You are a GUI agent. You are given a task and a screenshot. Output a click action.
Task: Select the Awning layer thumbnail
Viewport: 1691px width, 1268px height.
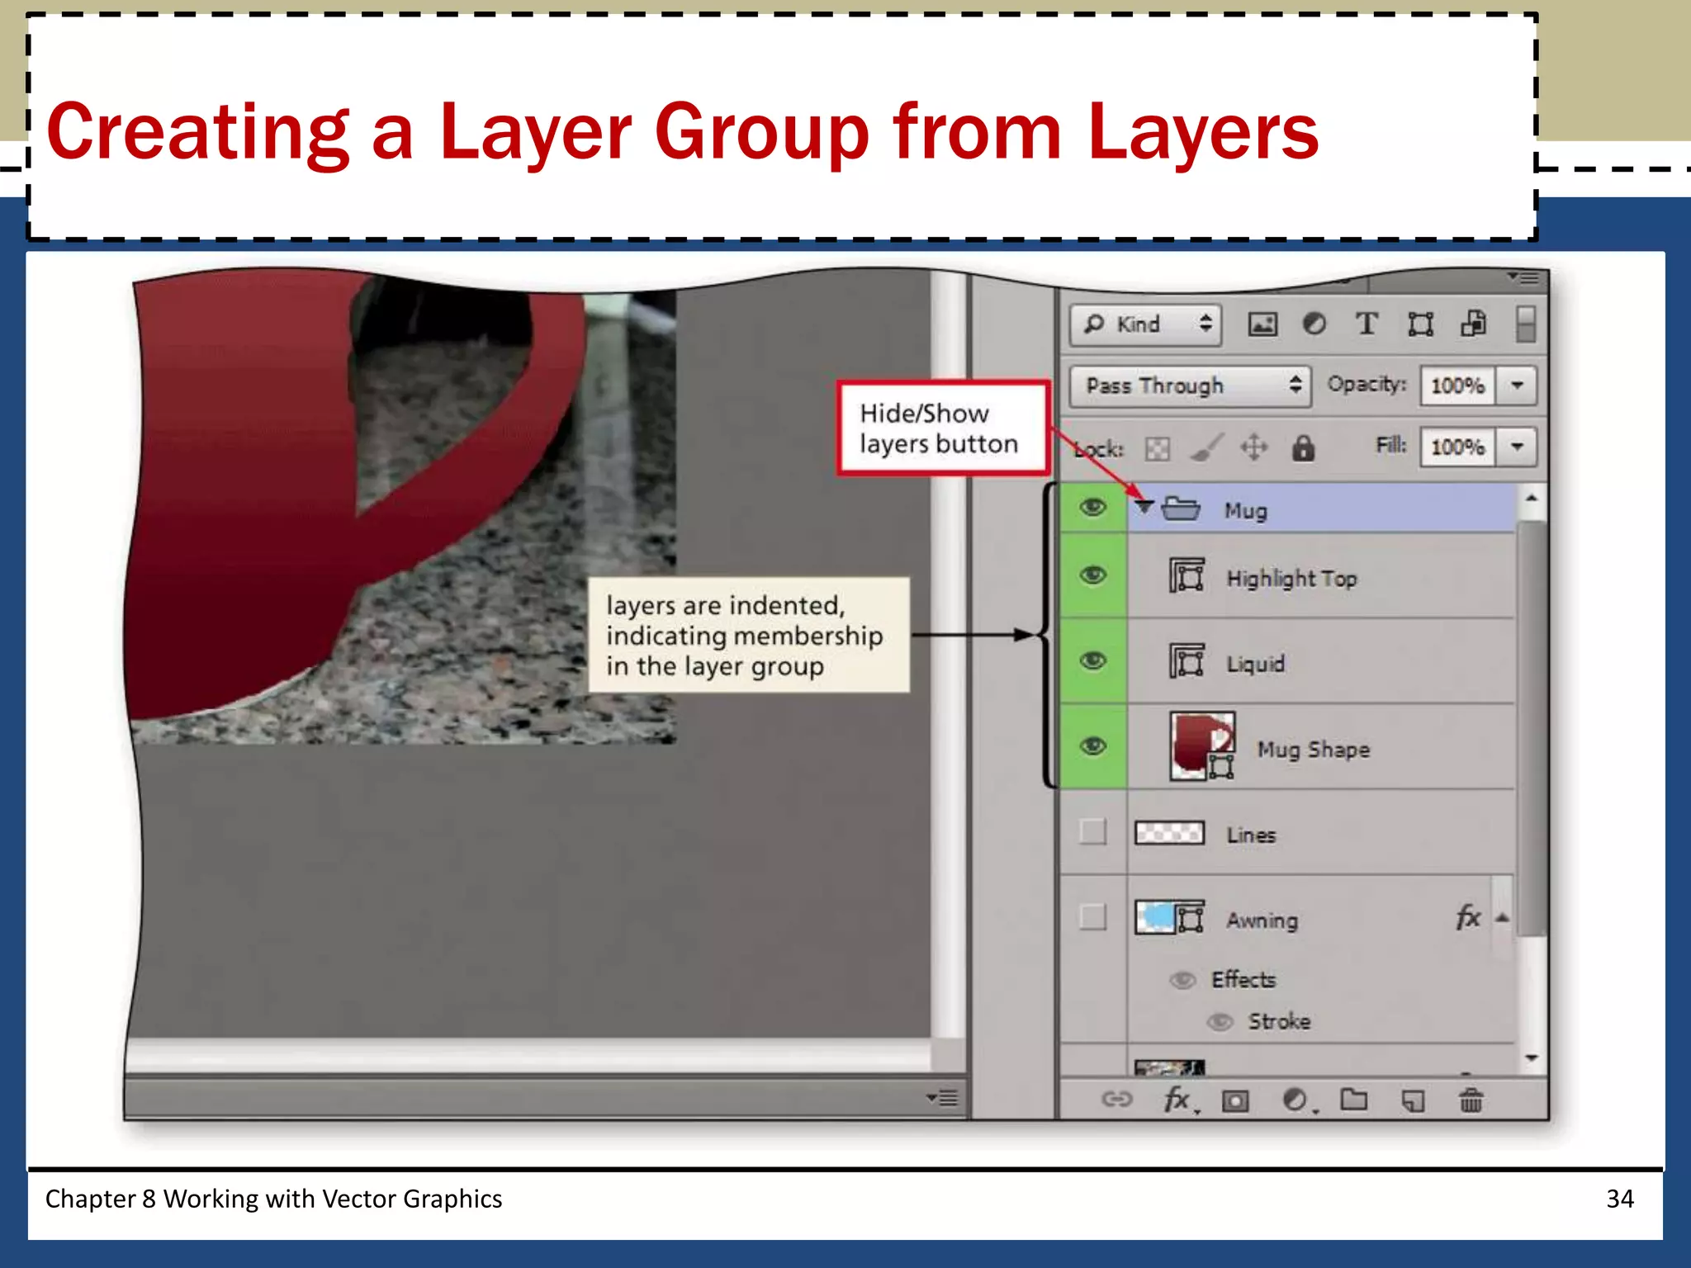coord(1169,917)
